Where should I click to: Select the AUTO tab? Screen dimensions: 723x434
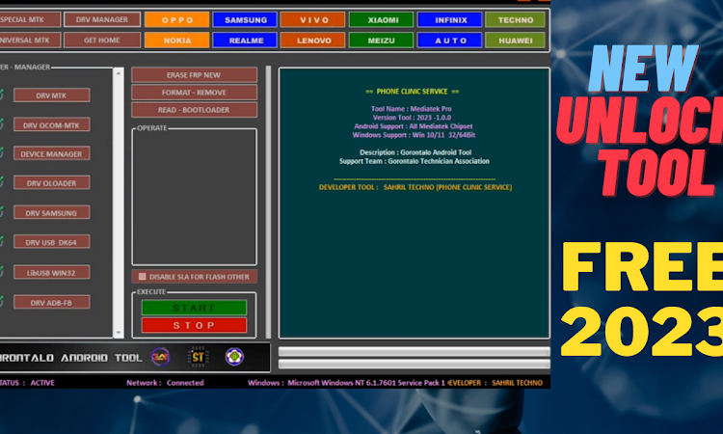pos(449,41)
